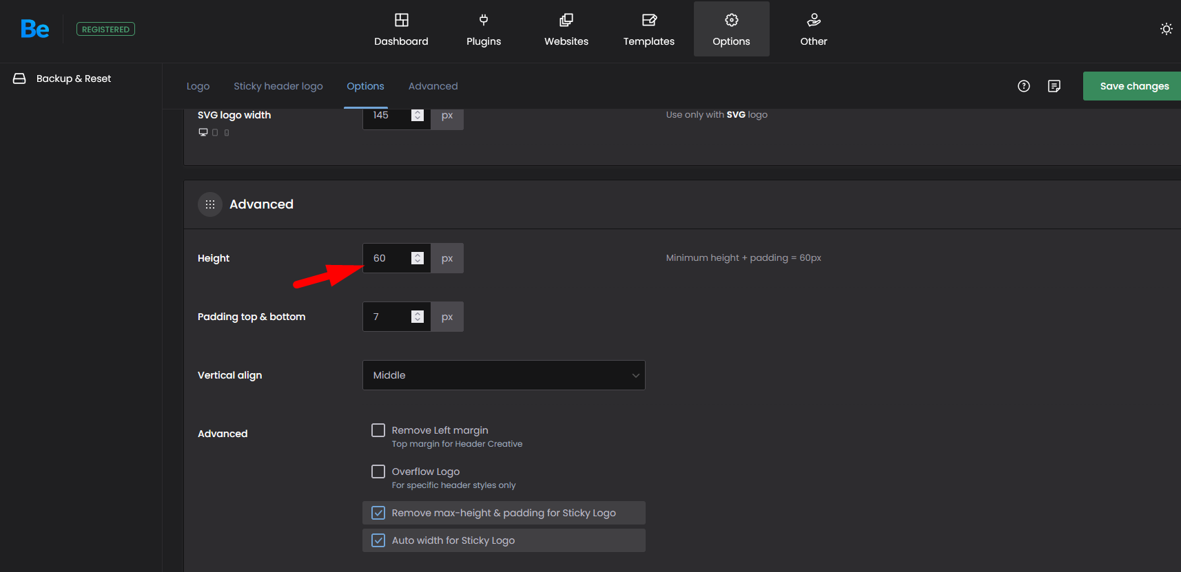
Task: Click the Options gear icon
Action: click(732, 19)
